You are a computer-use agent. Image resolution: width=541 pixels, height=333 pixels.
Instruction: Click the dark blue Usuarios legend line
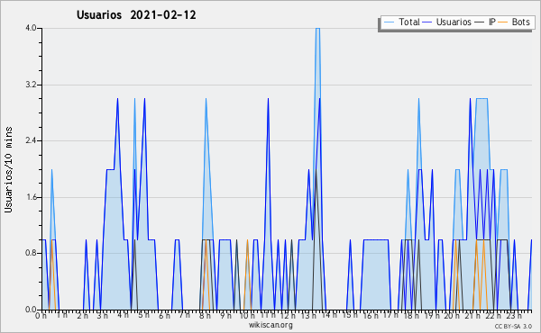pos(427,22)
